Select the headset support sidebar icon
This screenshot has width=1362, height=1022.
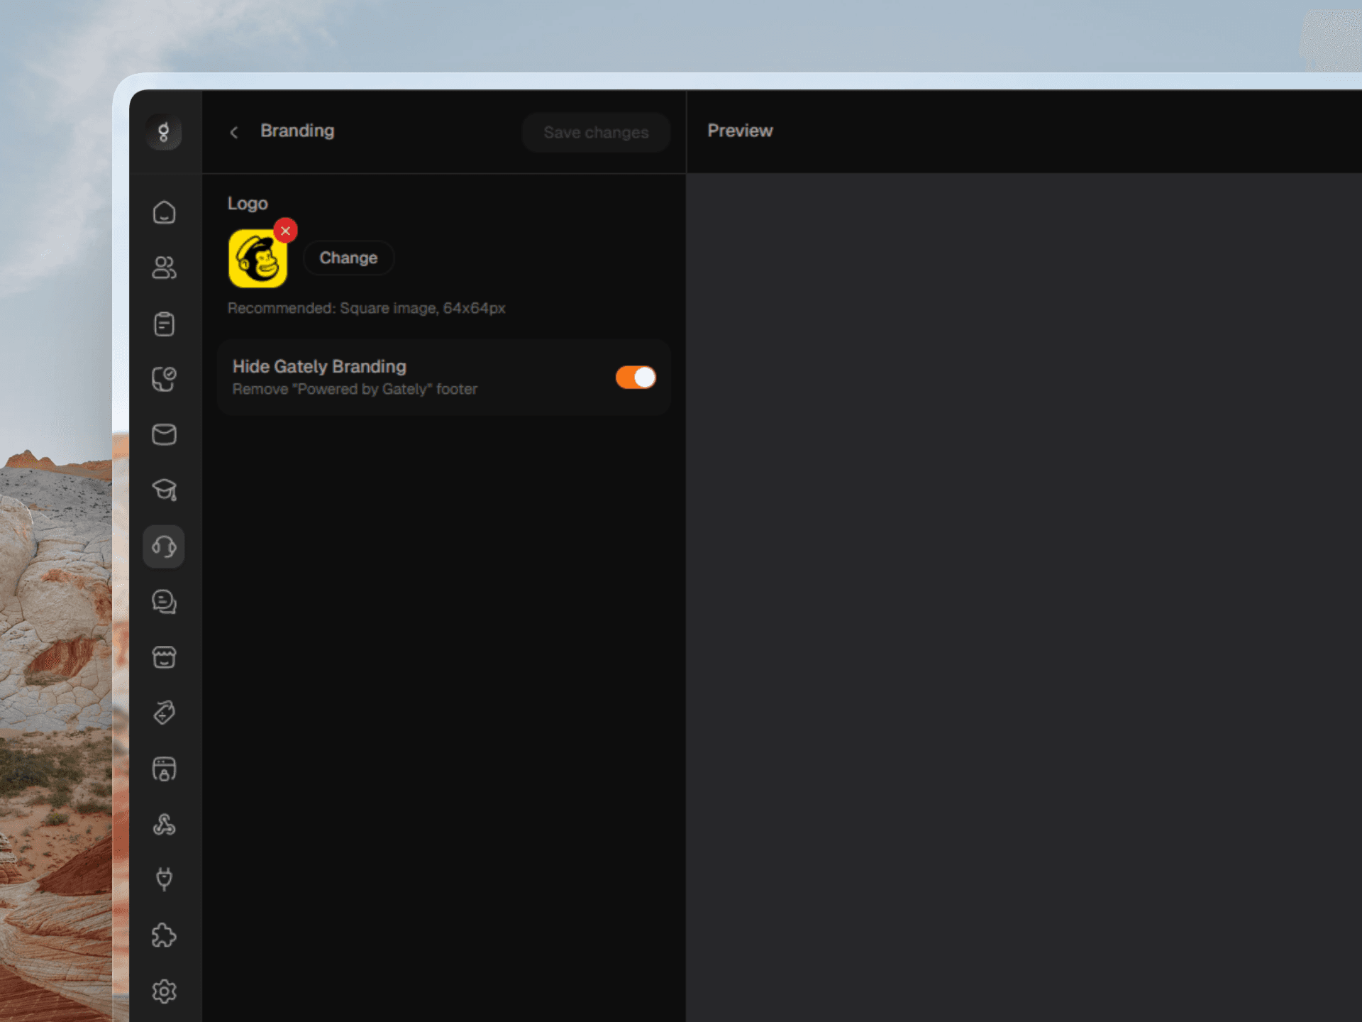[164, 546]
